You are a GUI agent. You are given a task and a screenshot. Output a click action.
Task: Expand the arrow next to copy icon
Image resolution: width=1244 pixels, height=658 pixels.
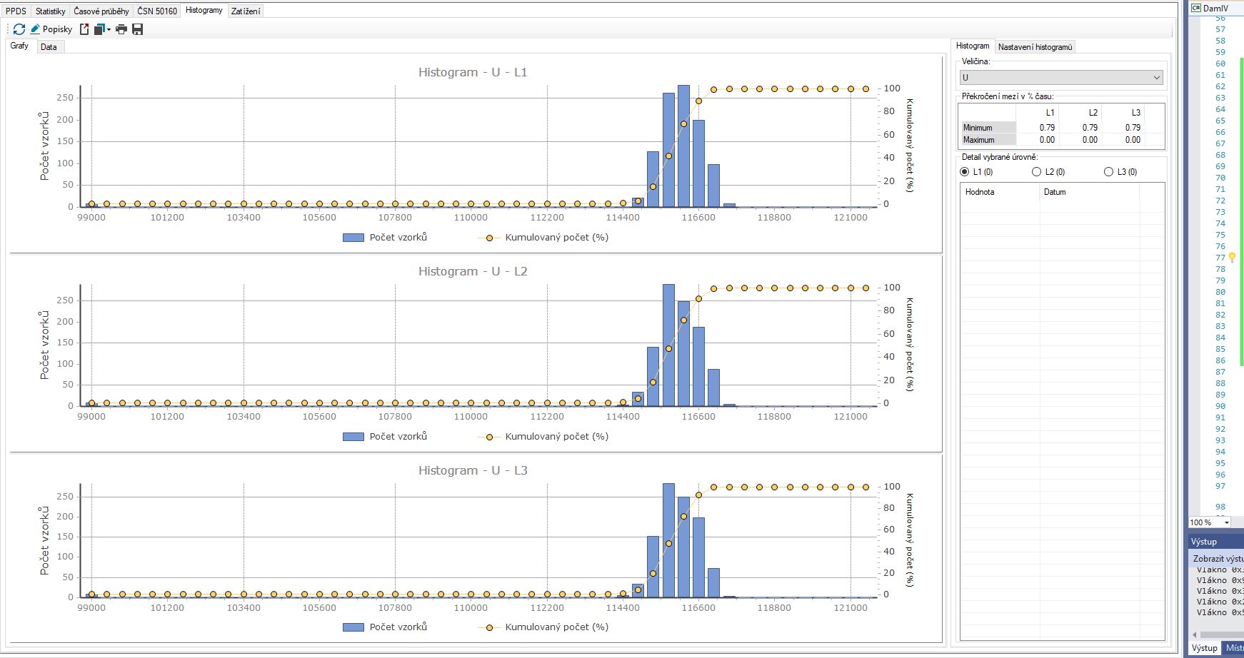pos(109,29)
